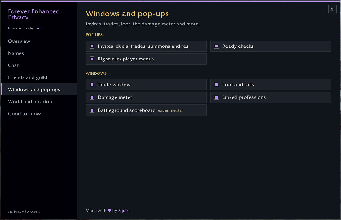Image resolution: width=341 pixels, height=220 pixels.
Task: Toggle the Loot and rolls checkbox
Action: 216,85
